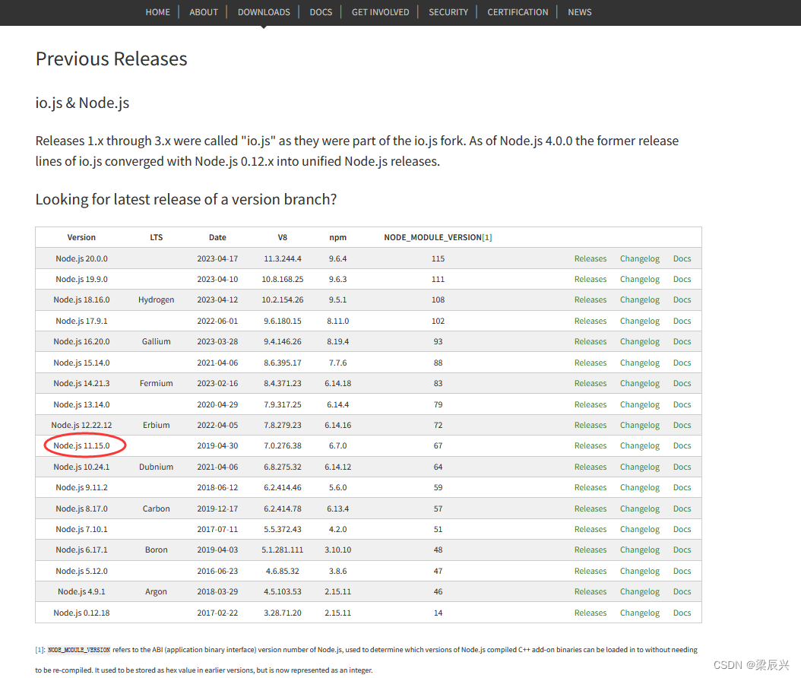Navigate to CERTIFICATION page
This screenshot has width=801, height=678.
(x=518, y=11)
